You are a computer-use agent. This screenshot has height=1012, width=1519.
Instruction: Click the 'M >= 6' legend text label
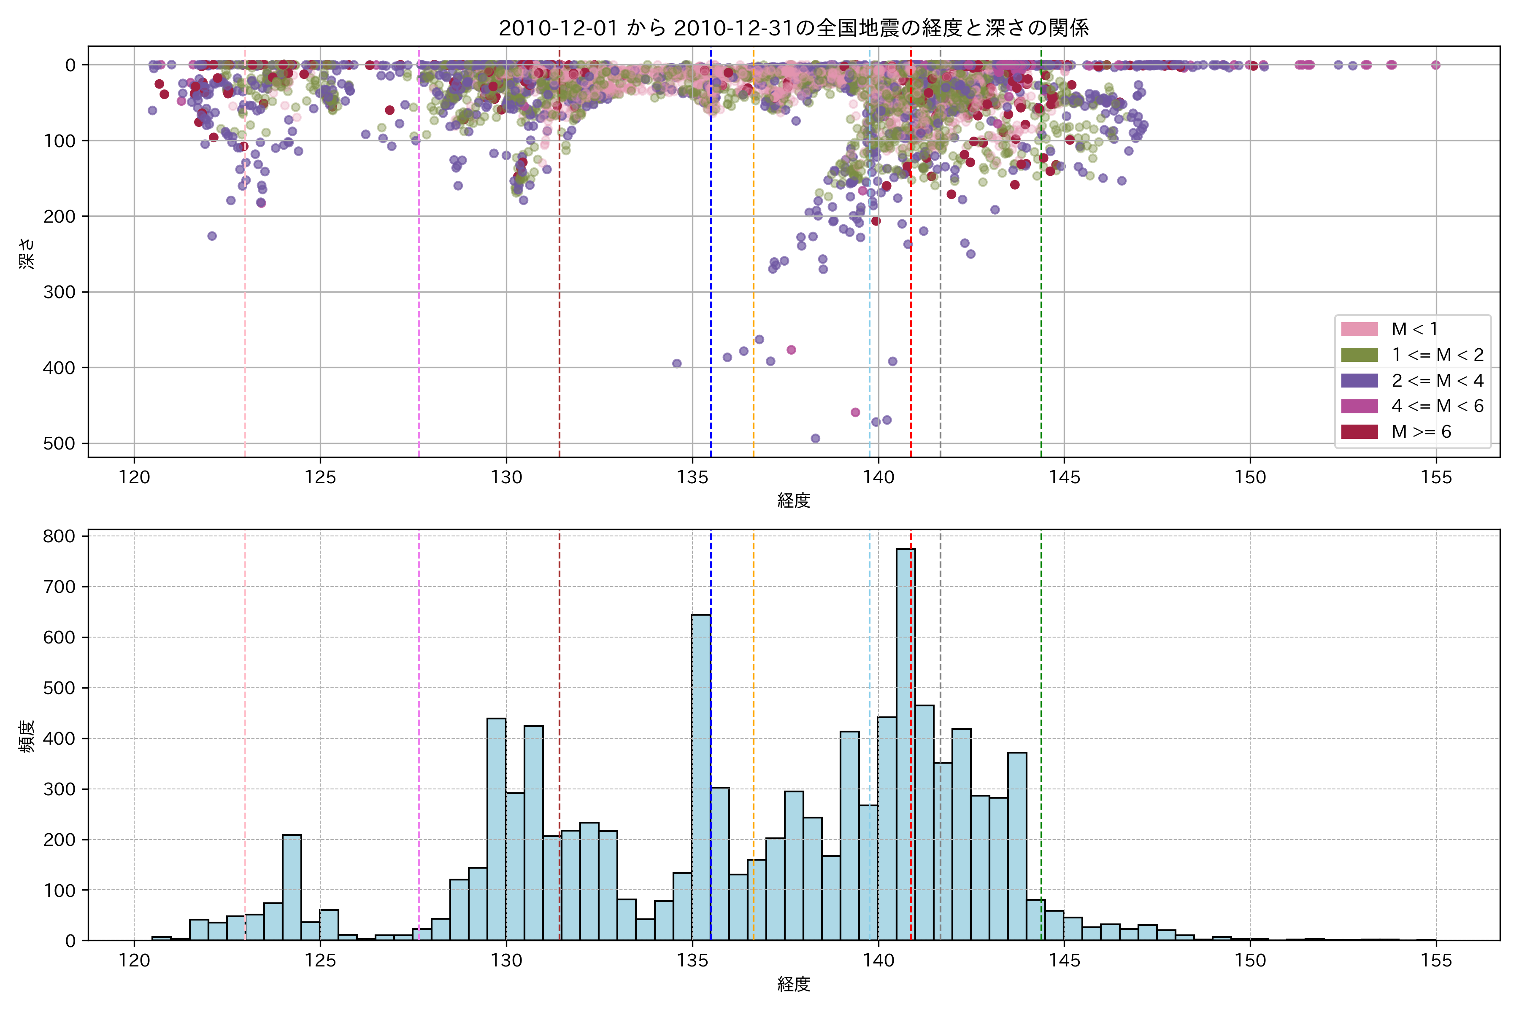point(1421,432)
